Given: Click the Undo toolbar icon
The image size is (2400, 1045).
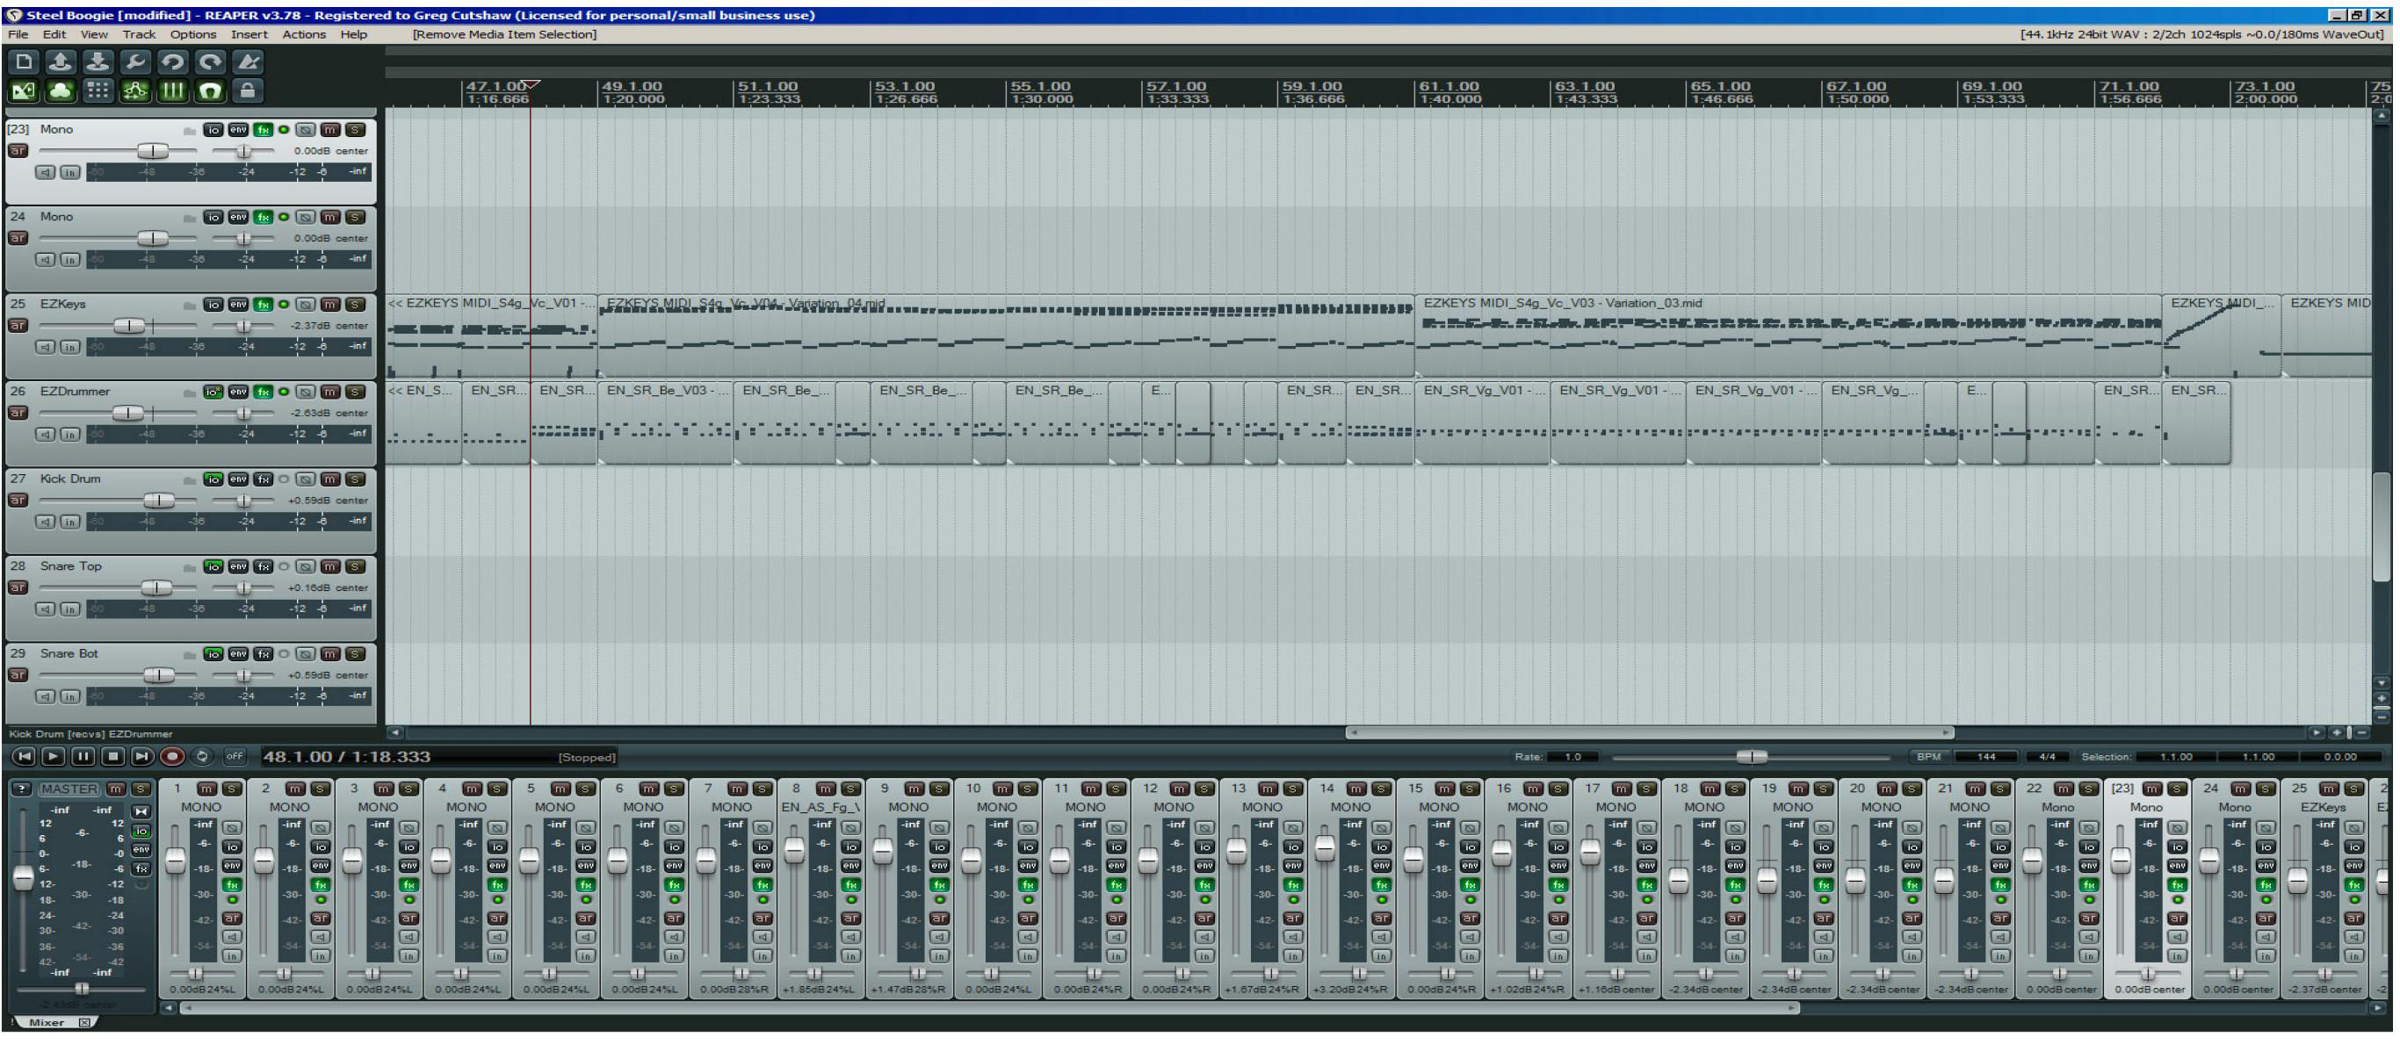Looking at the screenshot, I should [x=172, y=61].
